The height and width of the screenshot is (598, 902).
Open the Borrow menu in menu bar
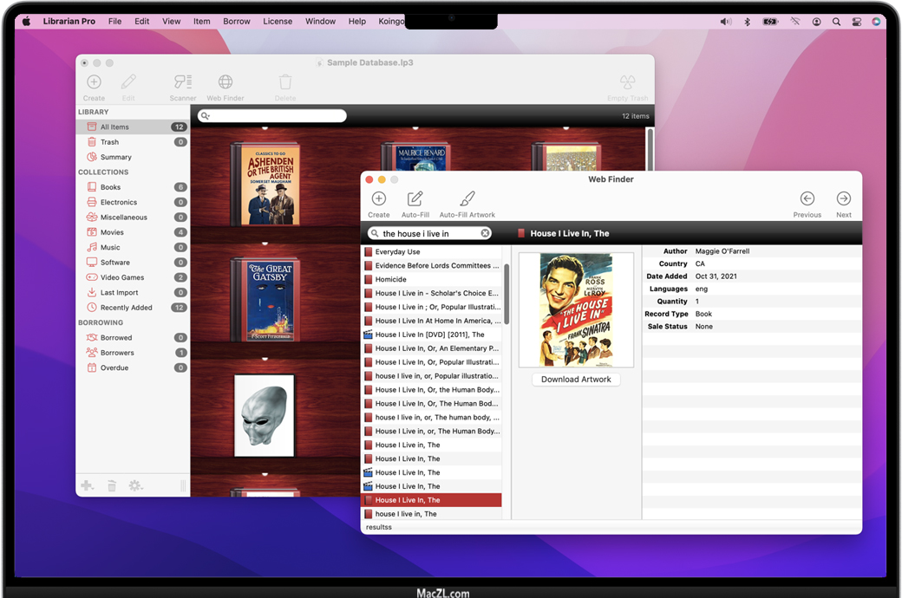pyautogui.click(x=236, y=22)
